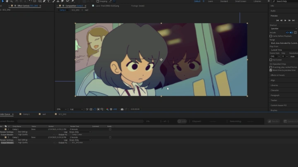This screenshot has width=298, height=167.
Task: Open the Footage (none) tab
Action: tap(138, 6)
